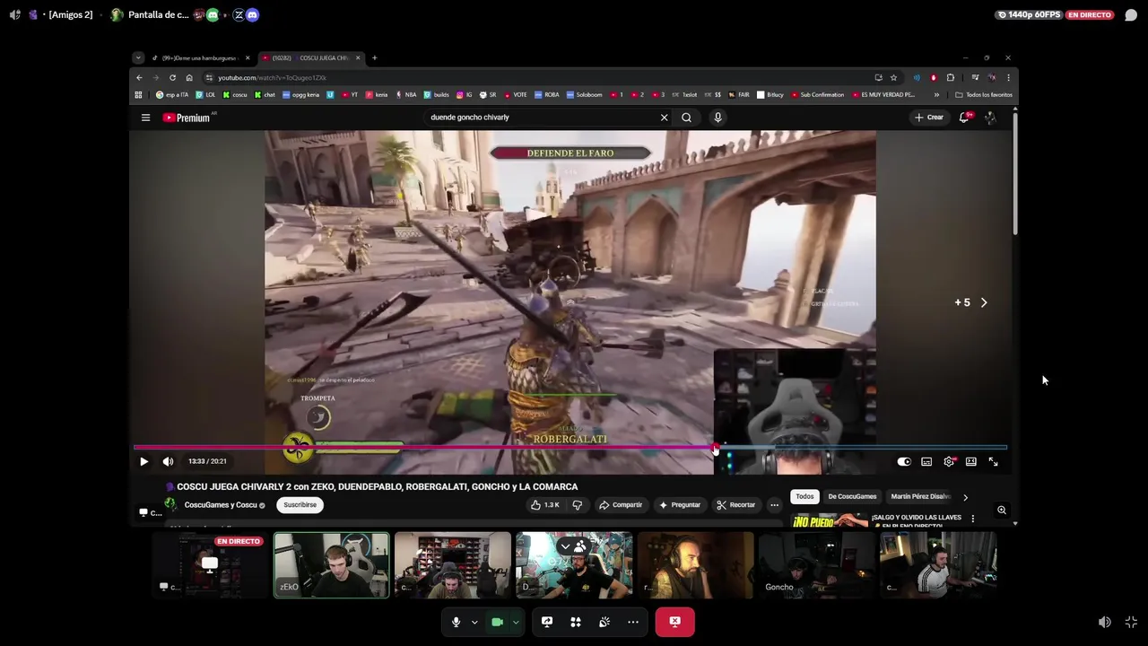1148x646 pixels.
Task: Open the YouTube account avatar menu
Action: [x=990, y=118]
